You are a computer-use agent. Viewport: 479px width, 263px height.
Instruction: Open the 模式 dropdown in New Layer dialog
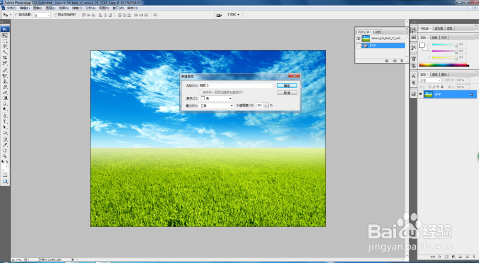click(x=216, y=105)
